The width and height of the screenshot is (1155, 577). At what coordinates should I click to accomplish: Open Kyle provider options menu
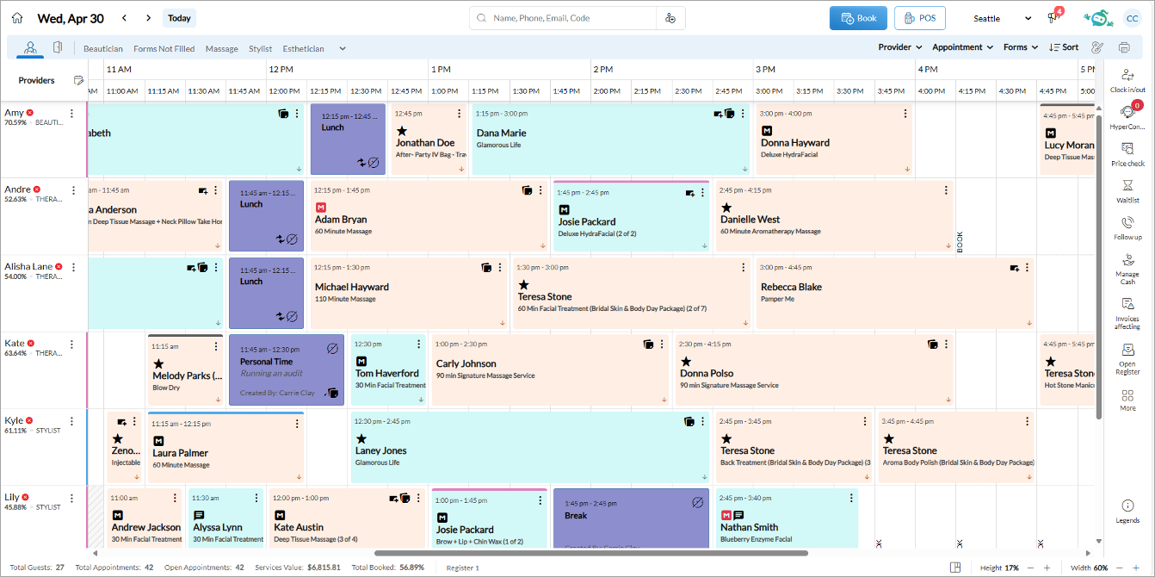(x=72, y=421)
